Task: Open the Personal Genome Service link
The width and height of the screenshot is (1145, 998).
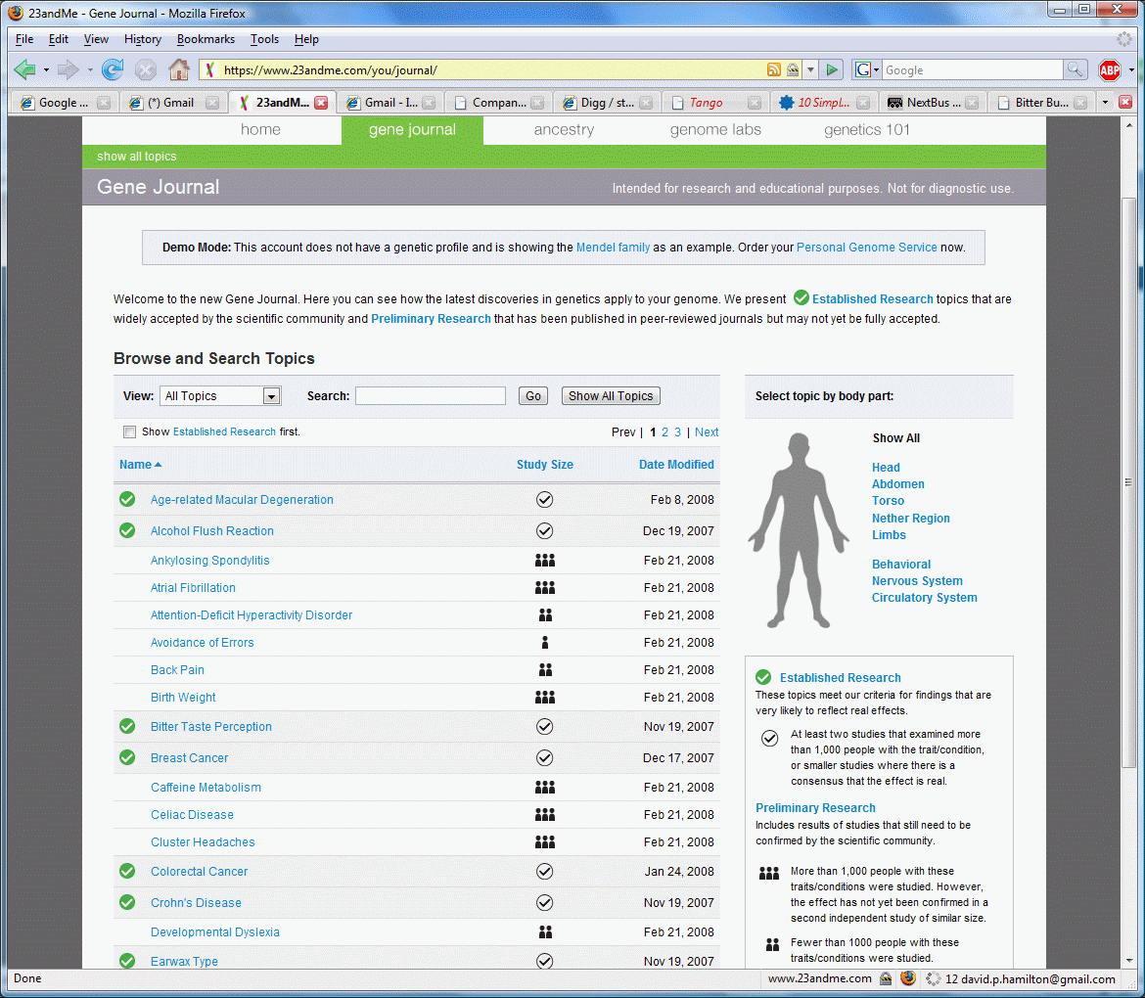Action: coord(866,248)
